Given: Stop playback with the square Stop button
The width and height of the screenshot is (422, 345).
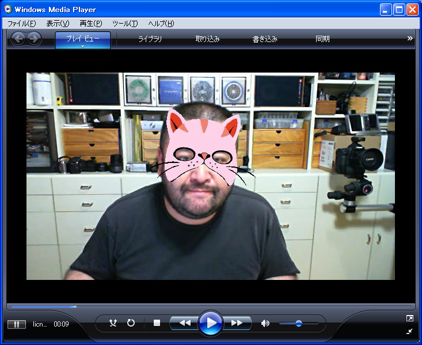Looking at the screenshot, I should 157,323.
